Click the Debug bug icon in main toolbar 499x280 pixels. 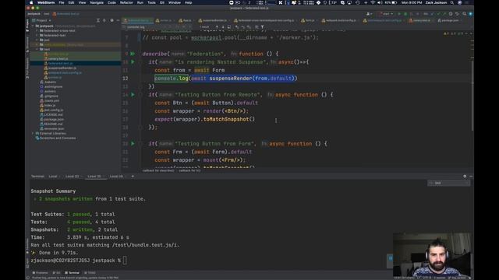point(405,14)
